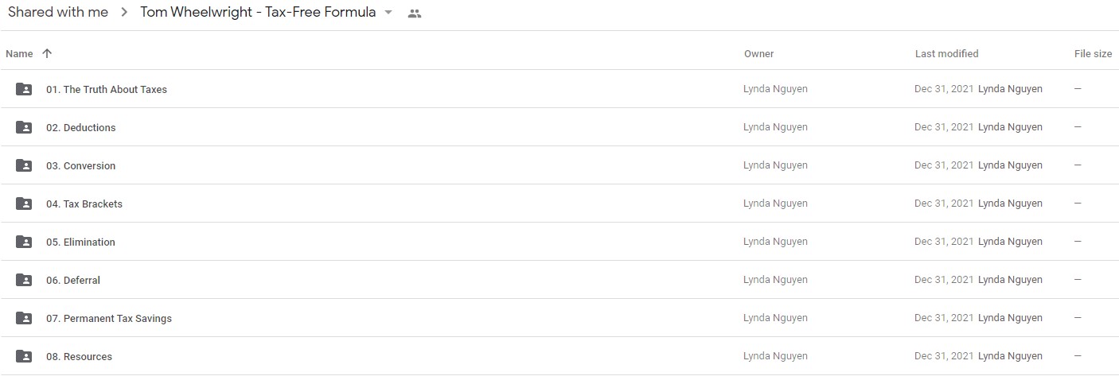Image resolution: width=1119 pixels, height=380 pixels.
Task: Toggle sort direction arrow next to Name
Action: pyautogui.click(x=47, y=53)
